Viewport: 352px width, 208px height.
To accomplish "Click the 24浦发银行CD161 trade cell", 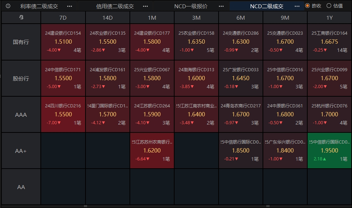I will click(x=108, y=78).
